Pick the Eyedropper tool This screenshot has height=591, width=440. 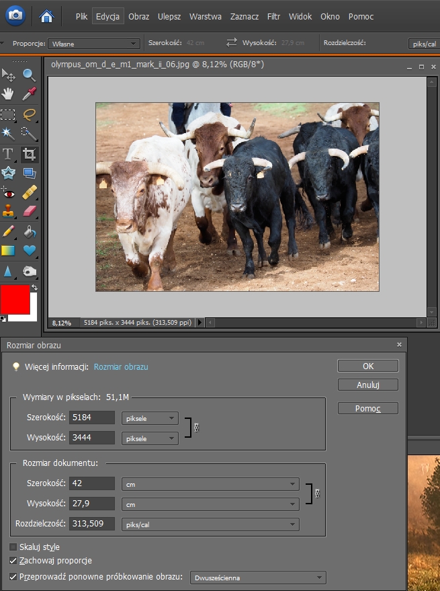pos(29,94)
